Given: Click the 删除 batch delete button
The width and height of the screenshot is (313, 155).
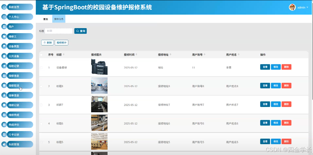Looking at the screenshot, I should click(x=47, y=42).
